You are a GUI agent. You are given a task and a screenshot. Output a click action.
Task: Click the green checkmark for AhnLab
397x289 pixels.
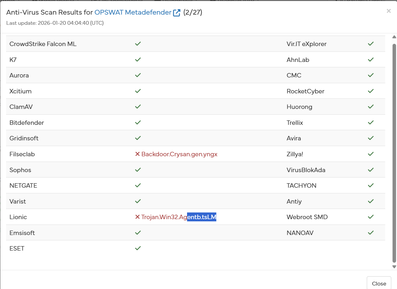pos(371,59)
